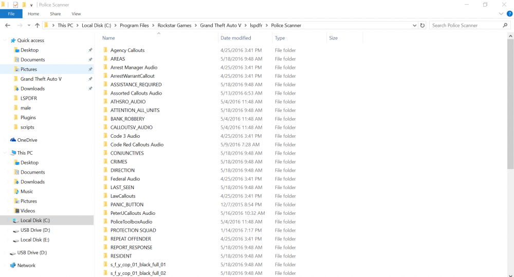Click Music folder icon under This PC
This screenshot has height=277, width=514.
tap(16, 192)
